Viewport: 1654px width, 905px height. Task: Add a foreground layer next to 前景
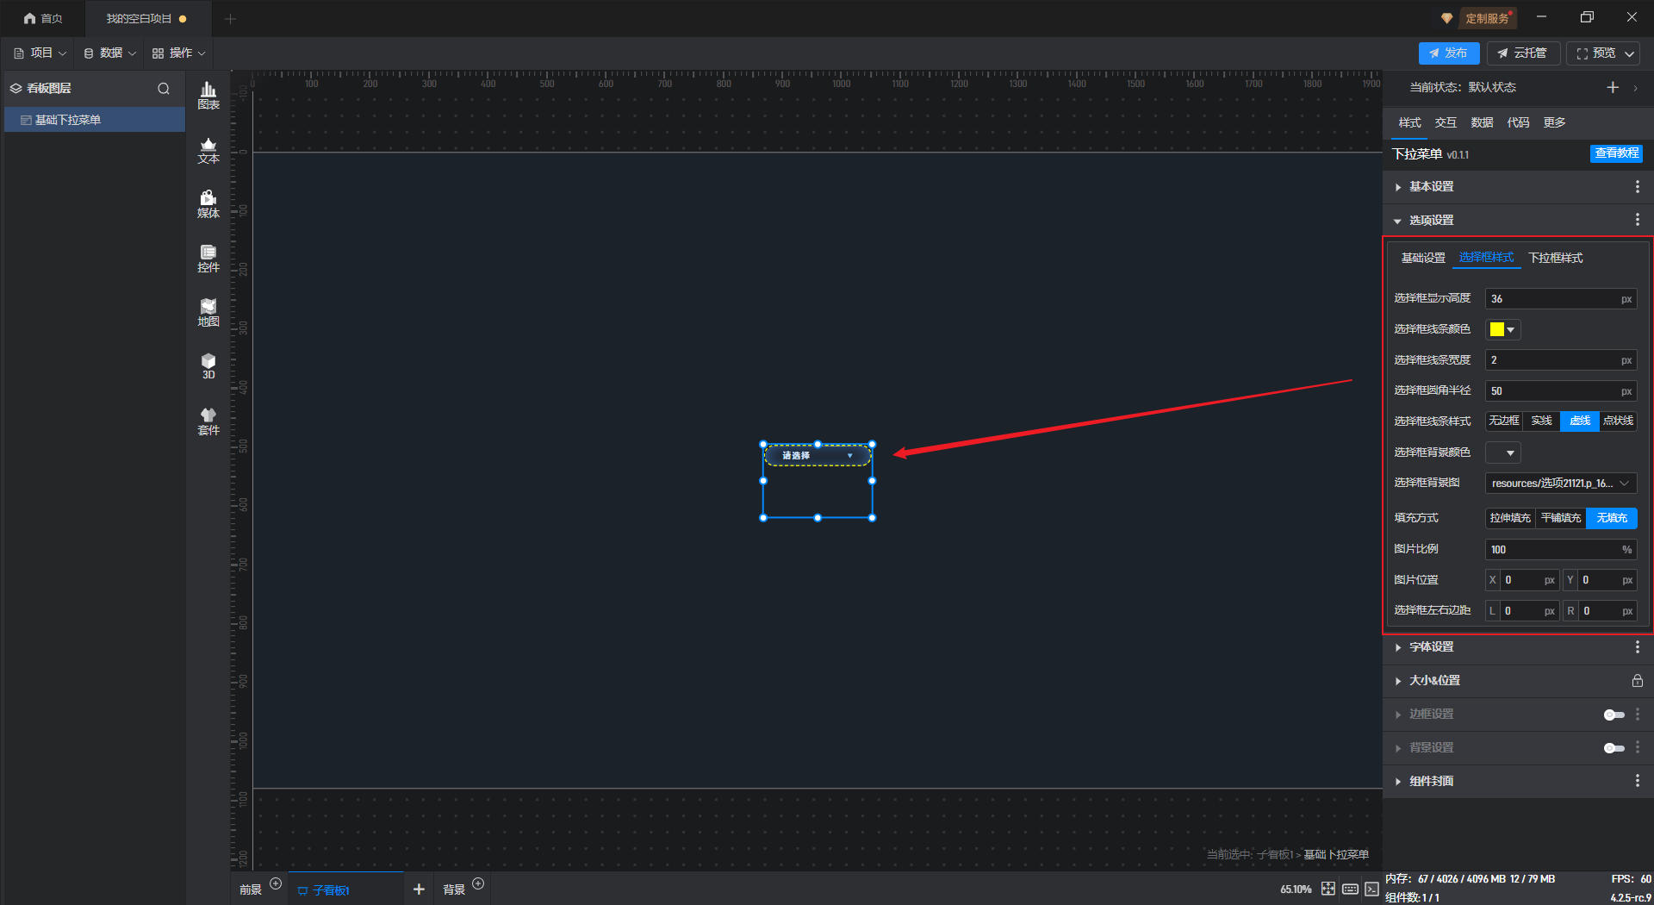pos(276,883)
